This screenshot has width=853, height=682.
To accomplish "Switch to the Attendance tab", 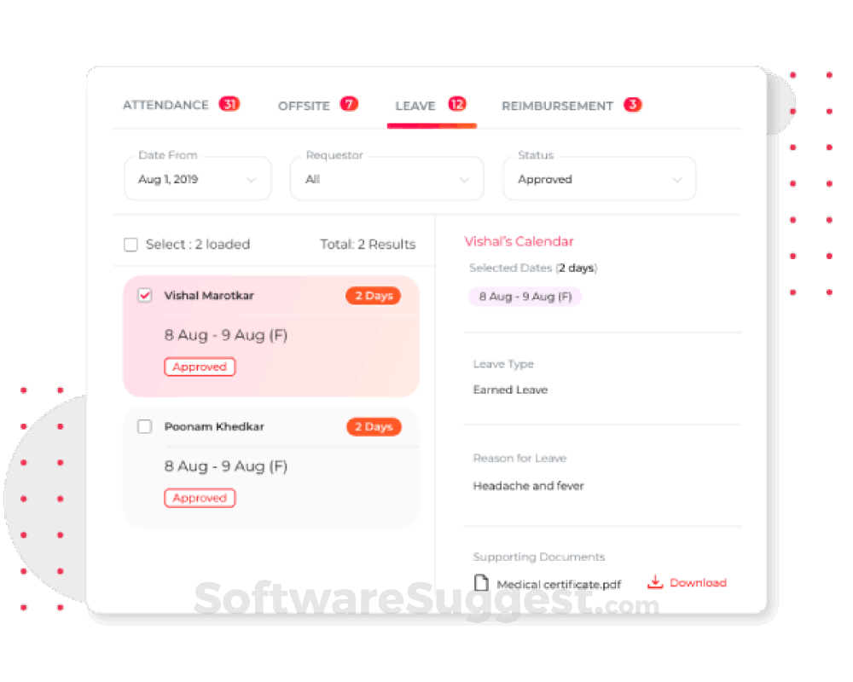I will point(166,105).
